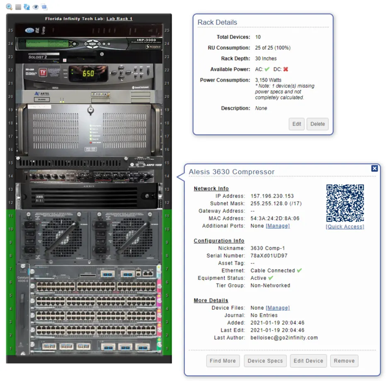Screen dimensions: 386x381
Task: Close the Alesis 3630 Compressor popup
Action: pyautogui.click(x=374, y=168)
